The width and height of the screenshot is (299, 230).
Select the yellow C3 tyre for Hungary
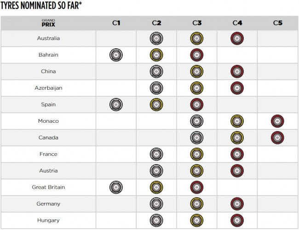pyautogui.click(x=197, y=221)
